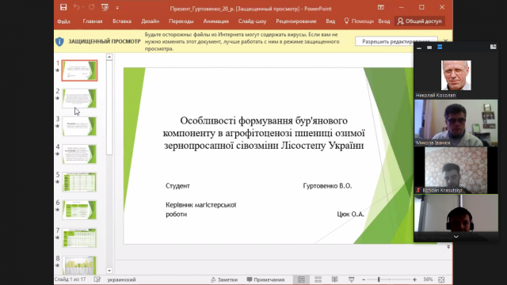Click the thumbnail pane scroll-up arrow
The height and width of the screenshot is (285, 507).
pyautogui.click(x=109, y=57)
